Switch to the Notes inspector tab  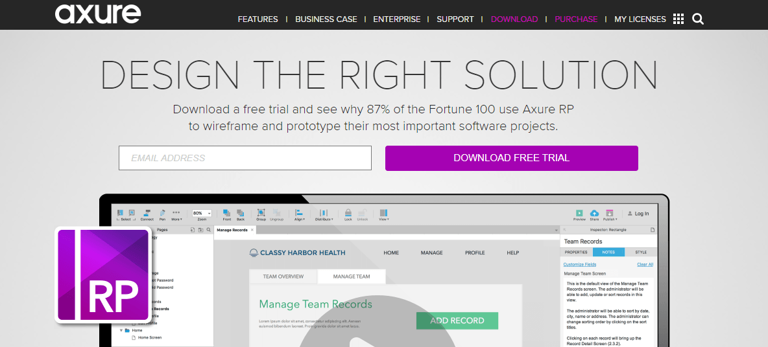608,252
